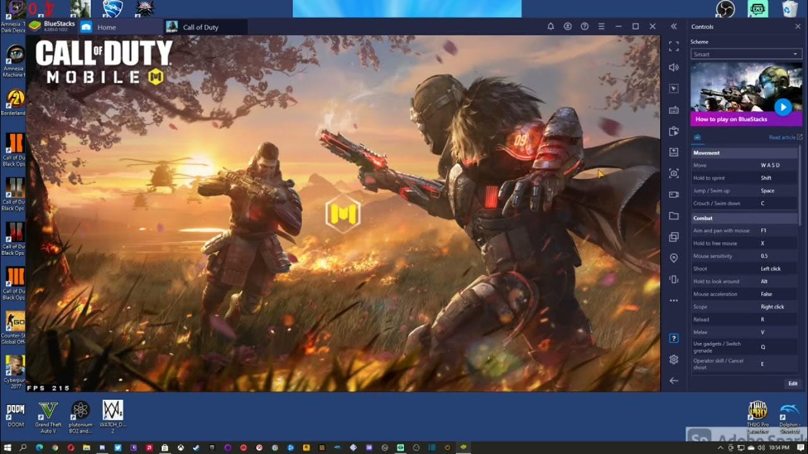This screenshot has width=808, height=454.
Task: Click the Right click value for Scope
Action: click(773, 306)
